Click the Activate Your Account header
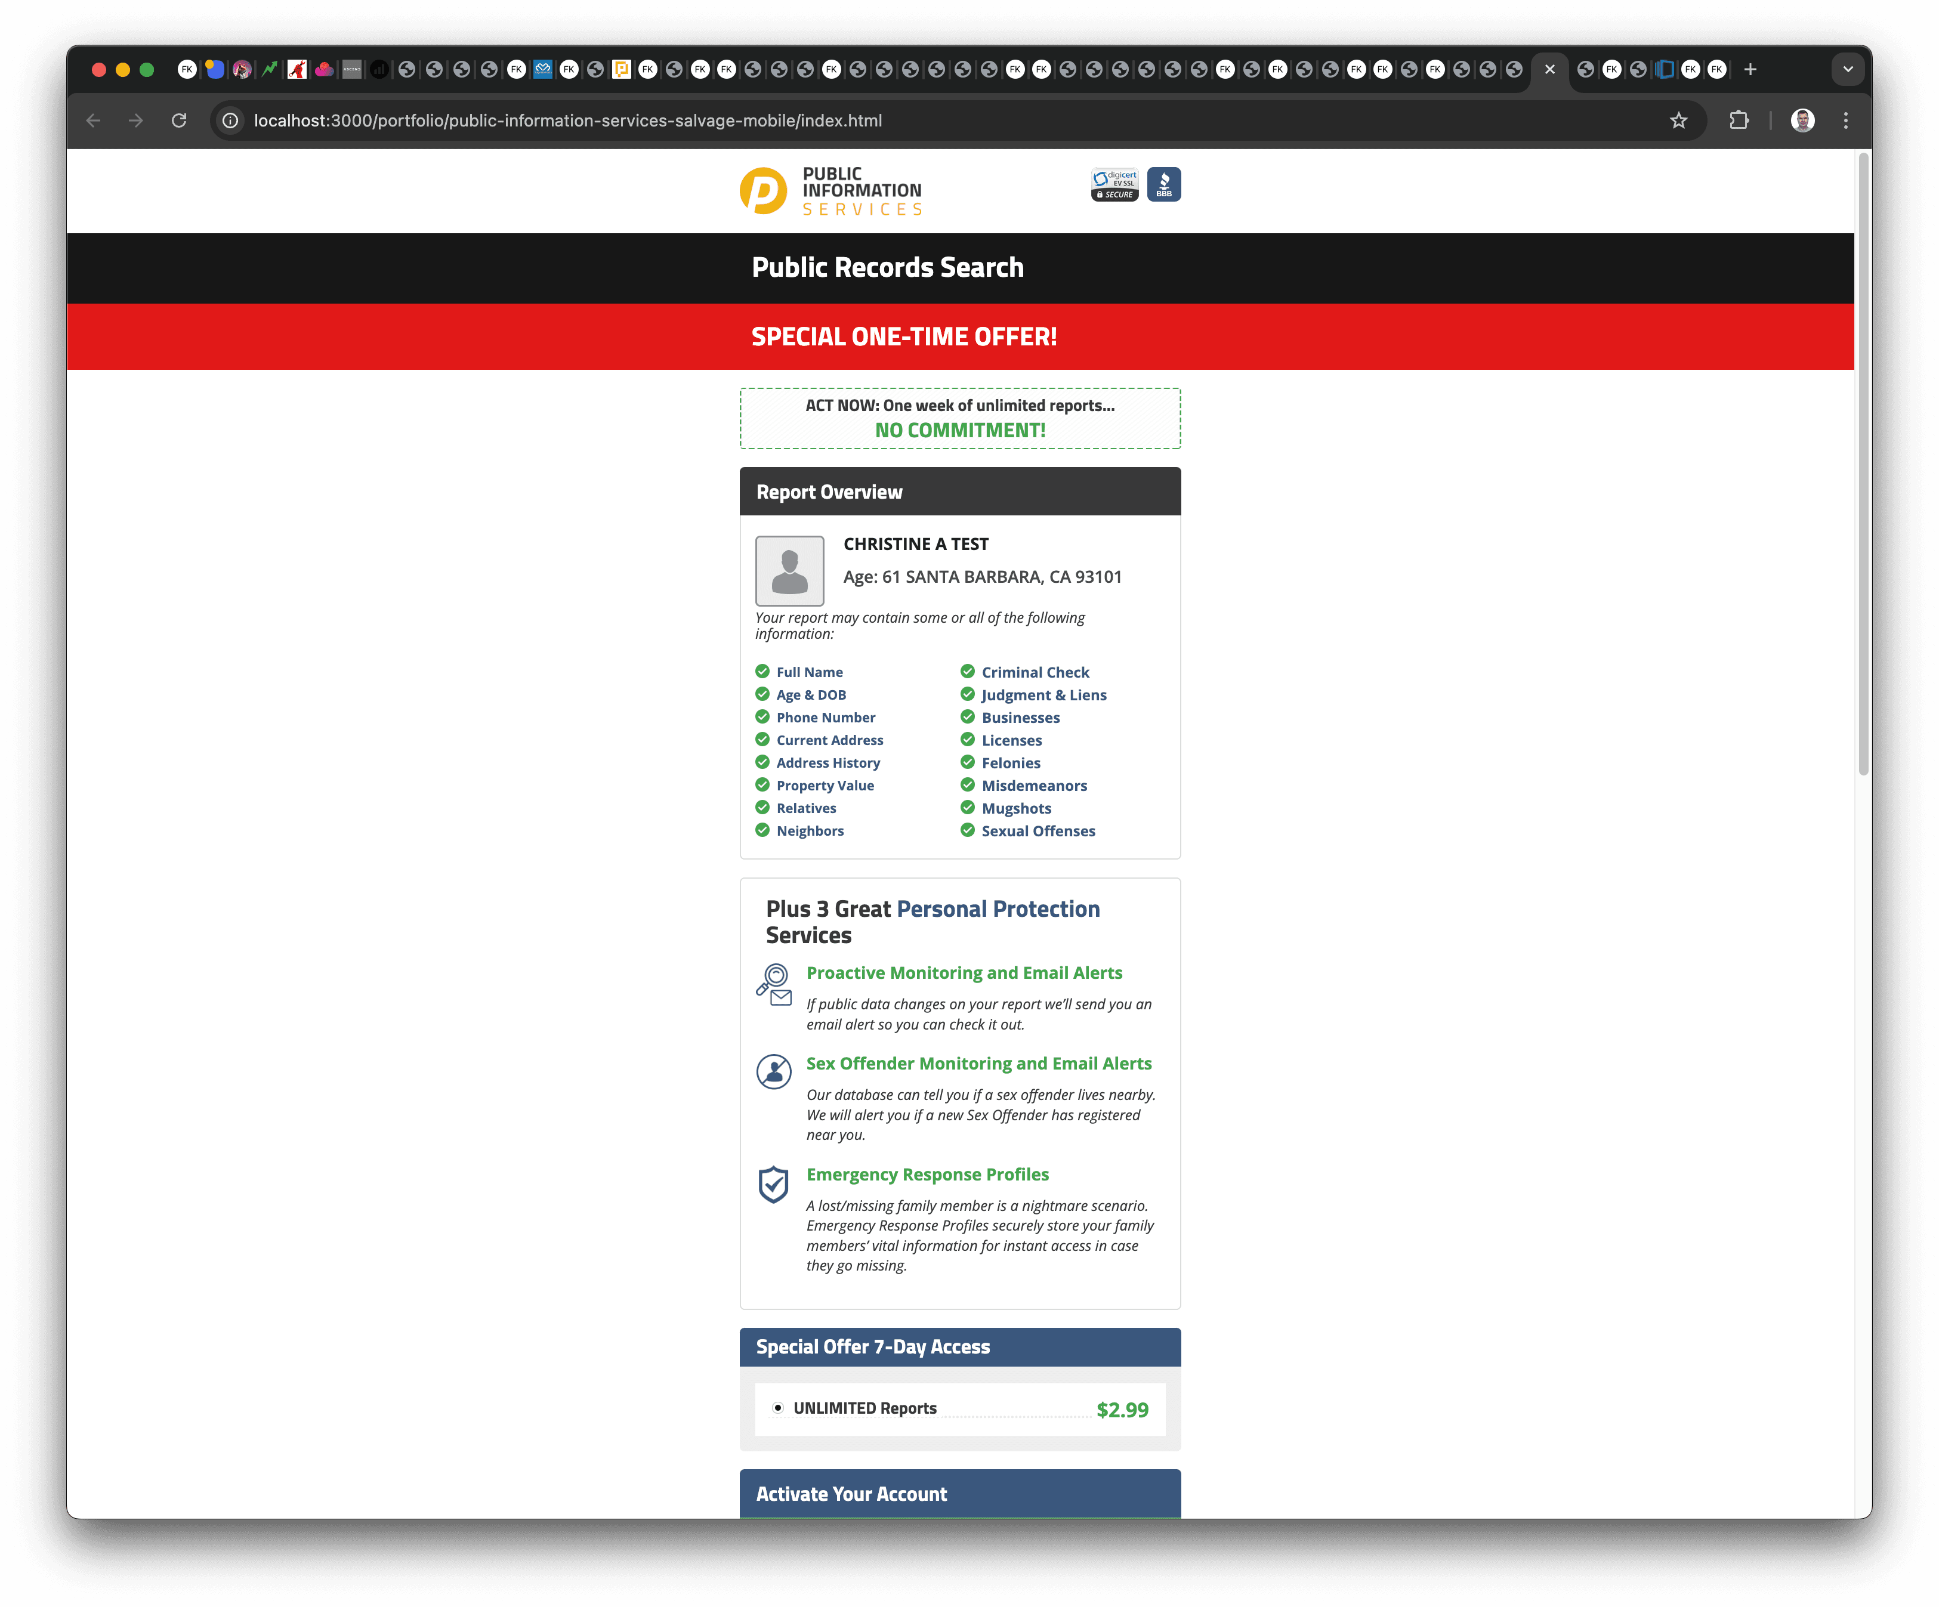 tap(961, 1492)
